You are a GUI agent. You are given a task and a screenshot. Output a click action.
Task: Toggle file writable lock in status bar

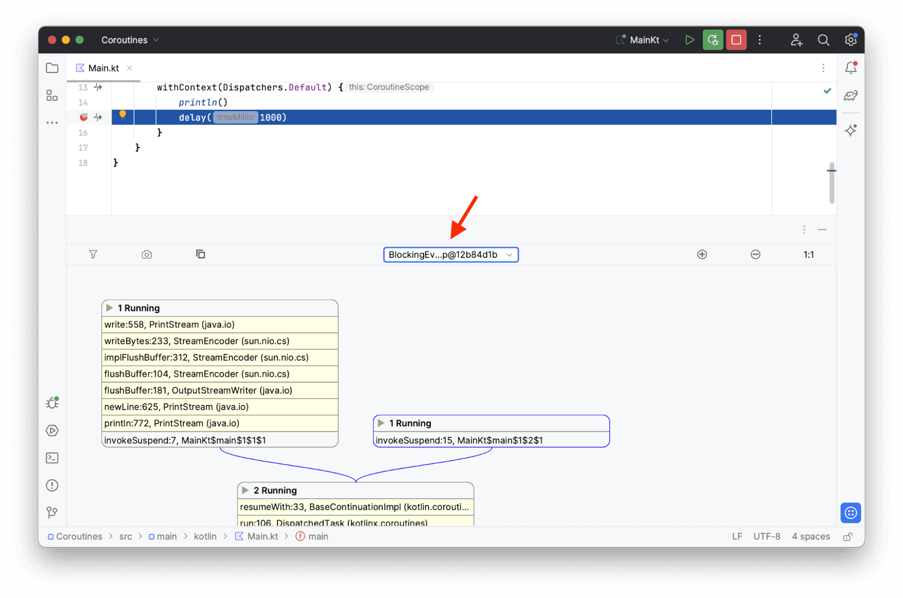click(848, 536)
